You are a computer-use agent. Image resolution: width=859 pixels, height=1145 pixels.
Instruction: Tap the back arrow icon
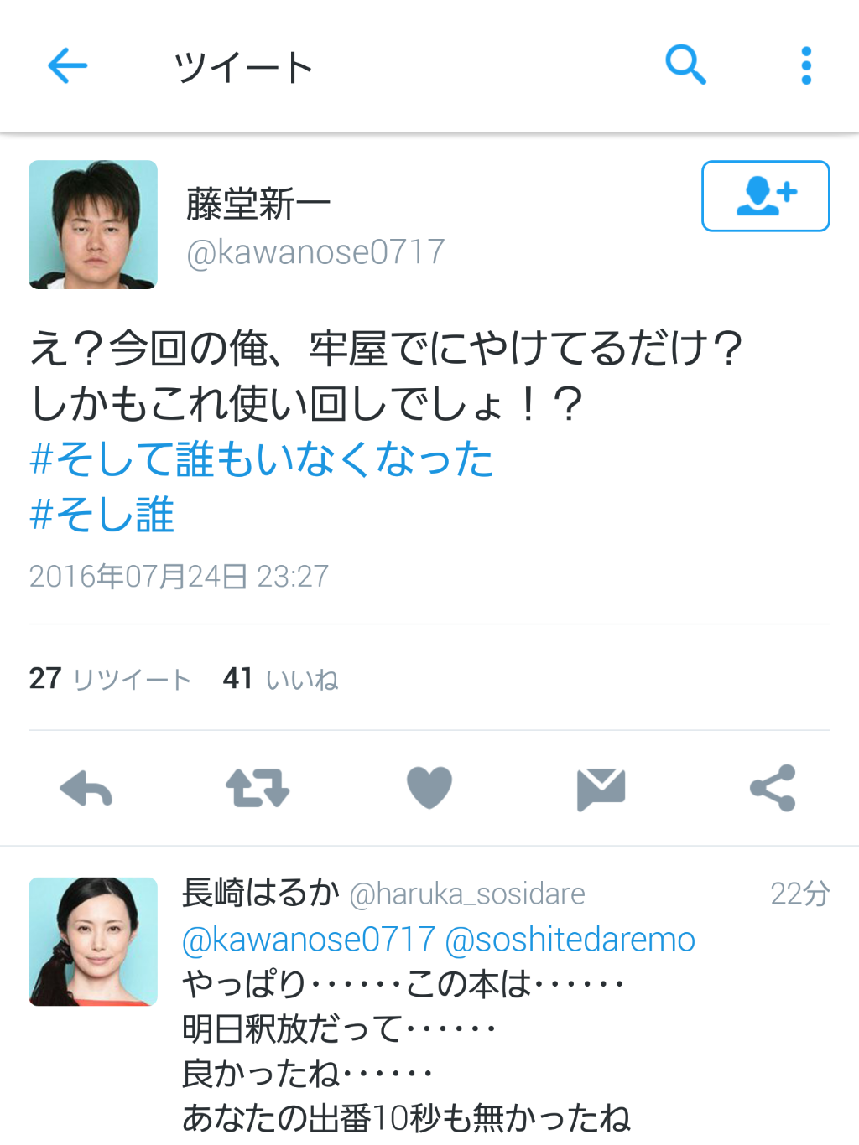(68, 66)
